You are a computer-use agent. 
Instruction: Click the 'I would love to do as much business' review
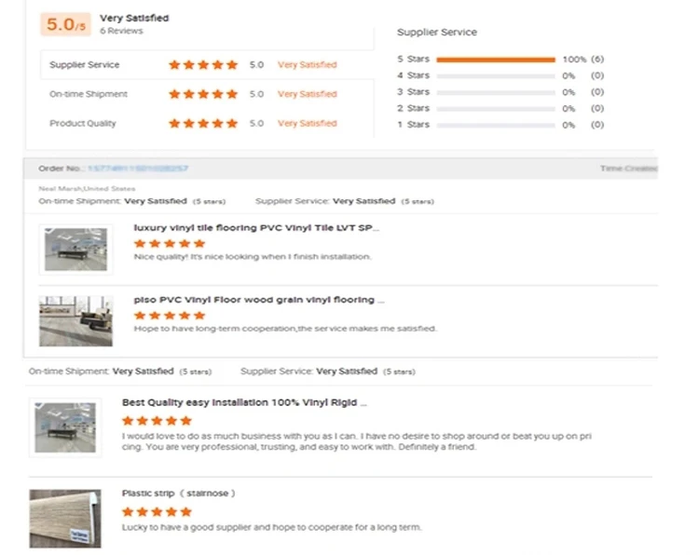click(357, 441)
